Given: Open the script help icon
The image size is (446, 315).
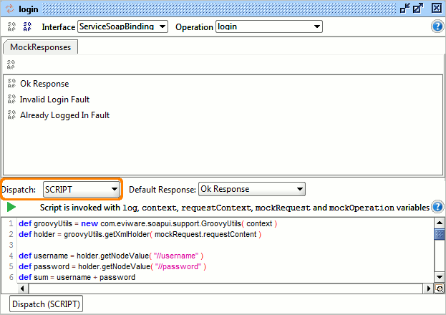Looking at the screenshot, I should pos(437,207).
